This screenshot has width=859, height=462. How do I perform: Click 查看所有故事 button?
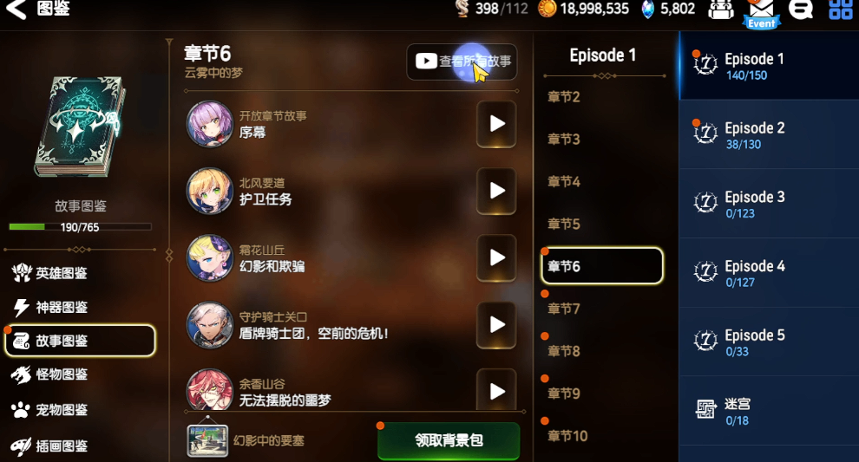click(x=462, y=62)
